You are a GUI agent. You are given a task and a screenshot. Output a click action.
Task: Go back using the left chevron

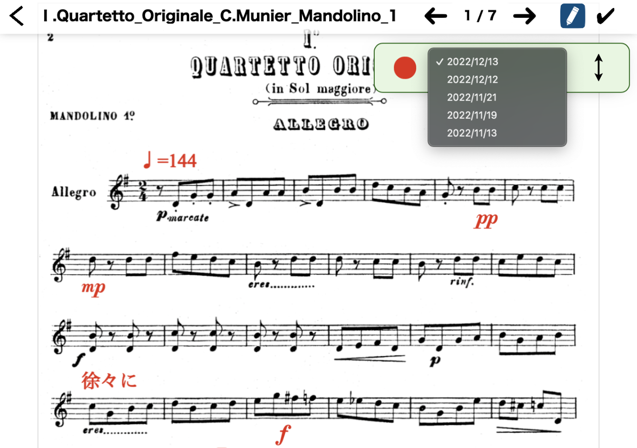coord(16,16)
